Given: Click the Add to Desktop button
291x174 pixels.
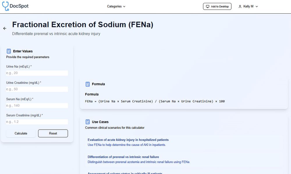Looking at the screenshot, I should (217, 6).
